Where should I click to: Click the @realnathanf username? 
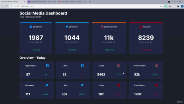click(110, 27)
